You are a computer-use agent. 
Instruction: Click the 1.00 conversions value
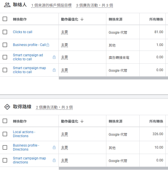click(x=160, y=45)
